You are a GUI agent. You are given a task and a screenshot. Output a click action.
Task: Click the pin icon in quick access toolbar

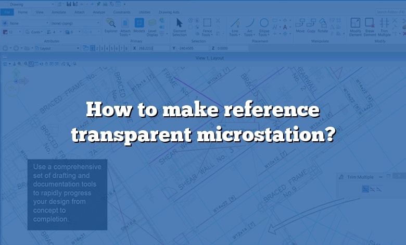tap(98, 4)
